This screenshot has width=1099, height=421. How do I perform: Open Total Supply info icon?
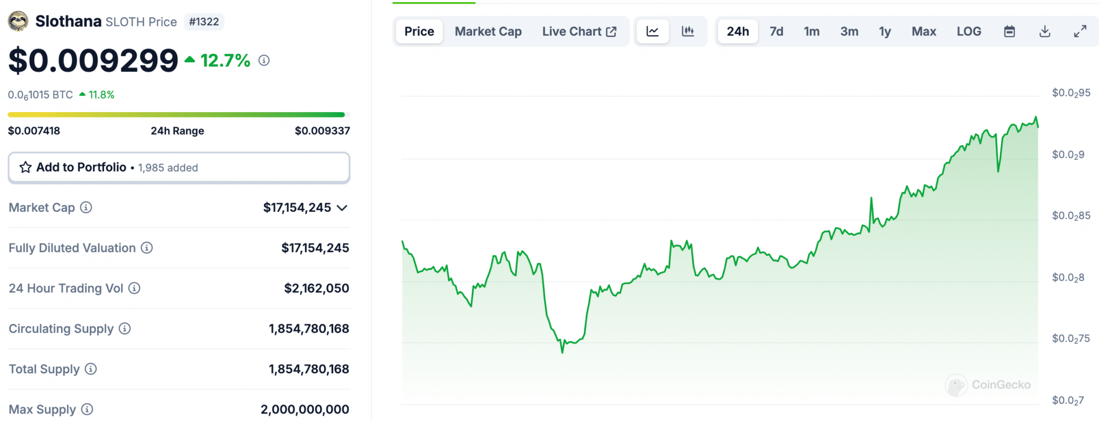coord(91,369)
